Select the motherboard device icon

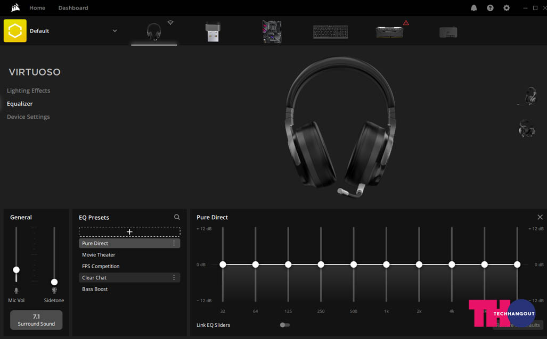pyautogui.click(x=272, y=32)
